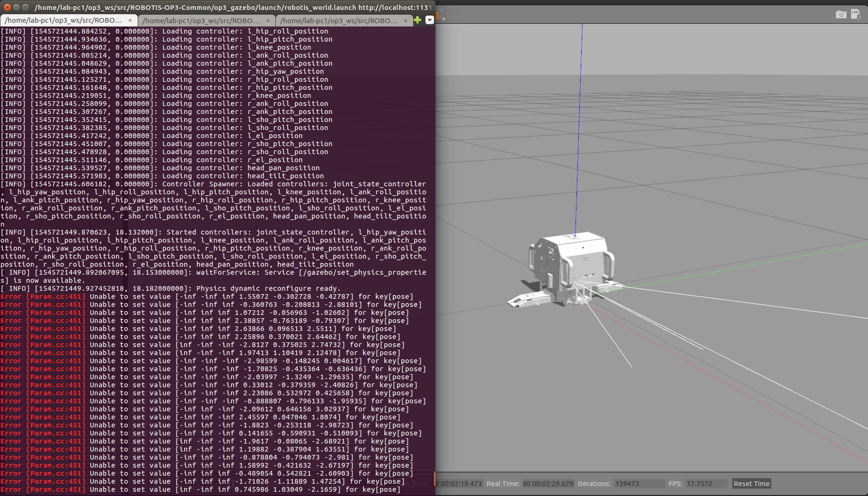Click 'Loading controller: head_tilt_position' log line
Viewport: 868px width, 496px height.
coord(162,176)
